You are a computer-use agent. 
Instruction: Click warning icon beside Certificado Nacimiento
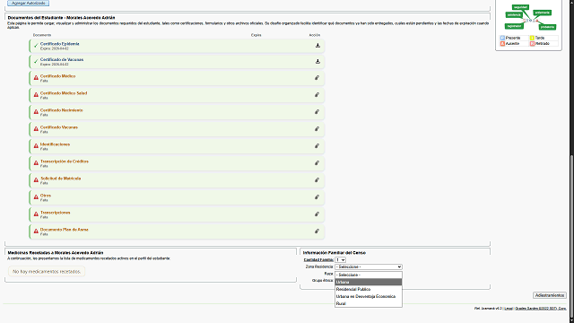(36, 111)
